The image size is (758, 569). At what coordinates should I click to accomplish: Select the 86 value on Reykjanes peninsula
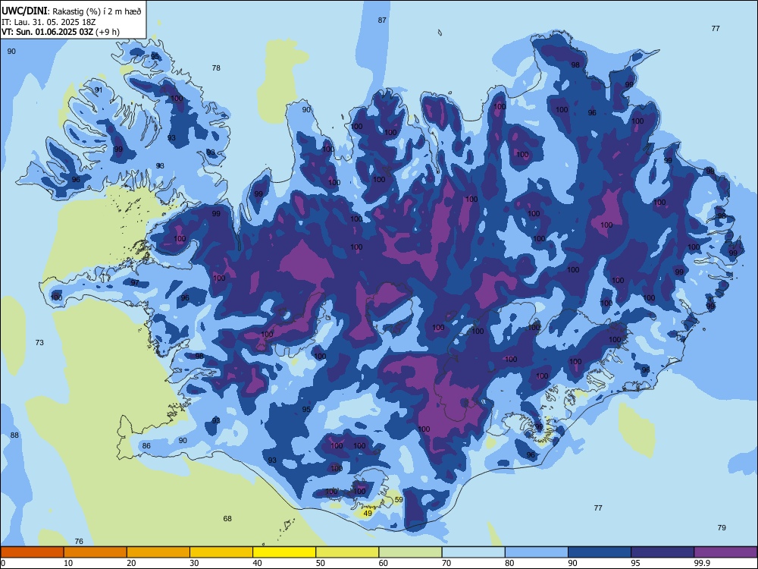click(x=146, y=445)
